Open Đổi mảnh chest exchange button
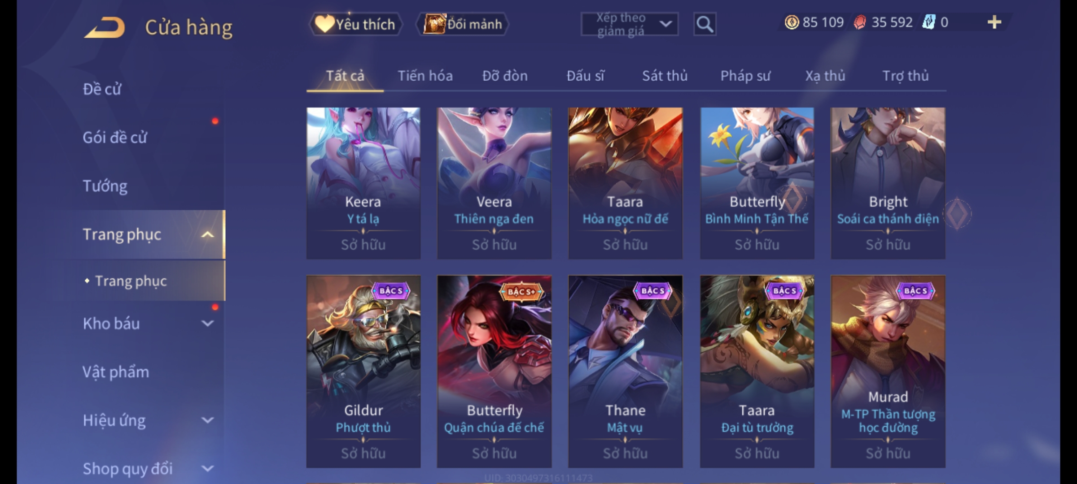The height and width of the screenshot is (484, 1077). click(x=463, y=24)
